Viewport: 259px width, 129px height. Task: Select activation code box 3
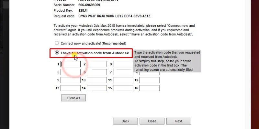123,64
